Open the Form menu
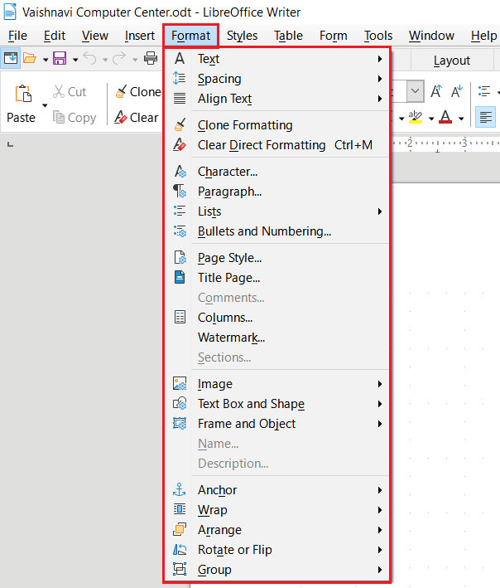The height and width of the screenshot is (588, 500). pos(333,36)
